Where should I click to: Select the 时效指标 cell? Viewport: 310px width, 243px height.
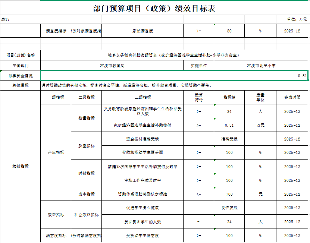(x=87, y=173)
